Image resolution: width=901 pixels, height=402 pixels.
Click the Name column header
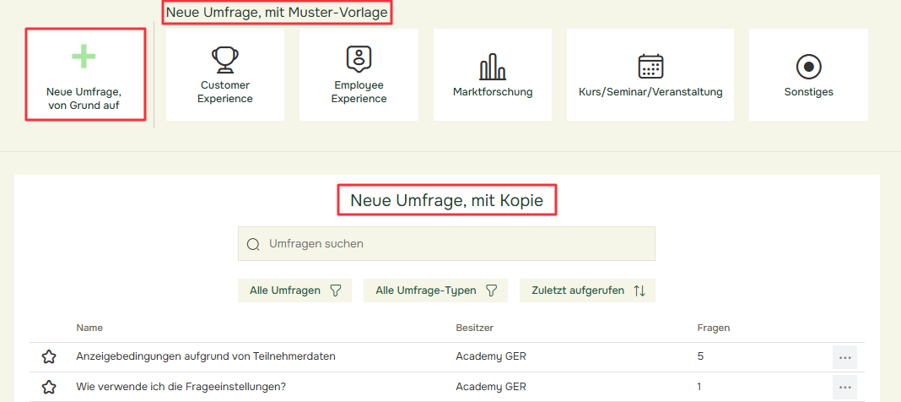pyautogui.click(x=89, y=328)
